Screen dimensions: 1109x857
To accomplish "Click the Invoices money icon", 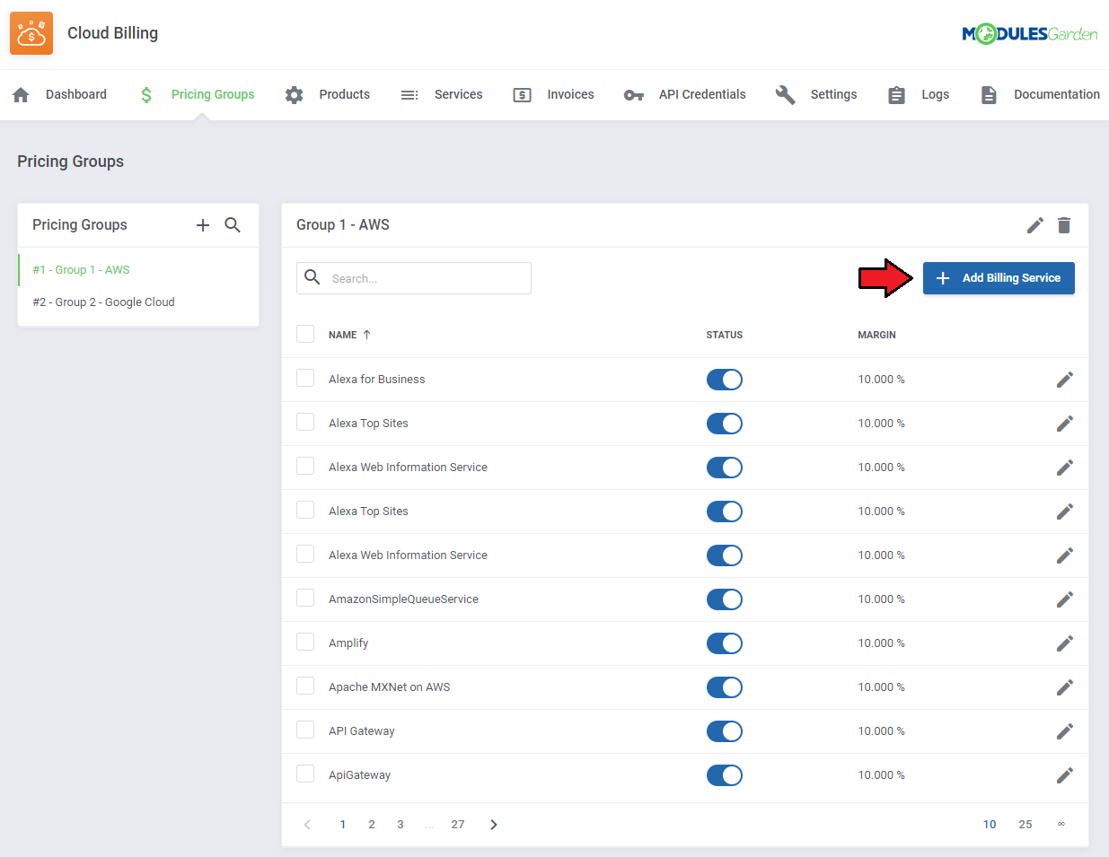I will [x=522, y=94].
